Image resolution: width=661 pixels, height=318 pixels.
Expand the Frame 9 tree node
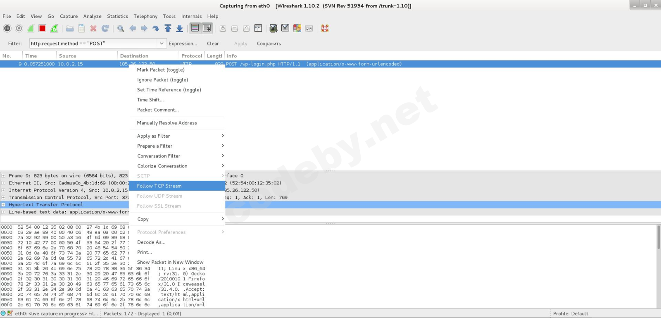(3, 176)
